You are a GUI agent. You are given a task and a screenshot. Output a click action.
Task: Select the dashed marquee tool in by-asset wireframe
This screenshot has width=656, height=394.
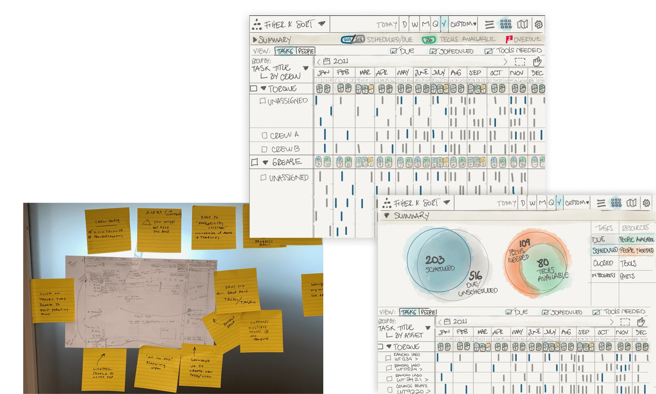pos(625,322)
